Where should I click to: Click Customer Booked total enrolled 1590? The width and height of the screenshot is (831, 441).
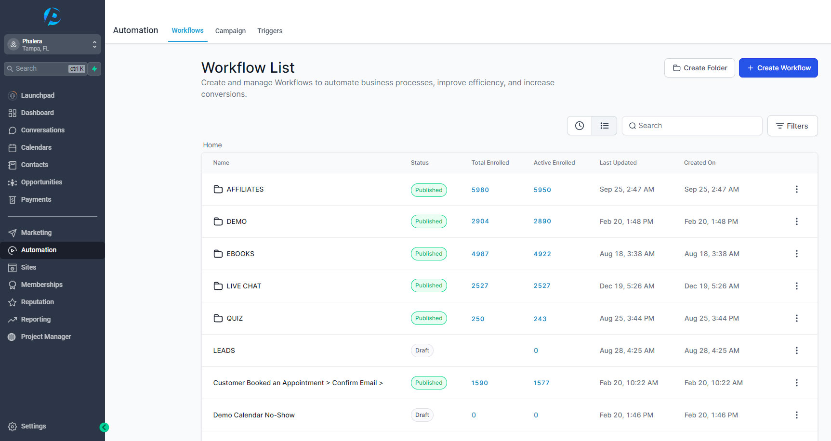(480, 383)
